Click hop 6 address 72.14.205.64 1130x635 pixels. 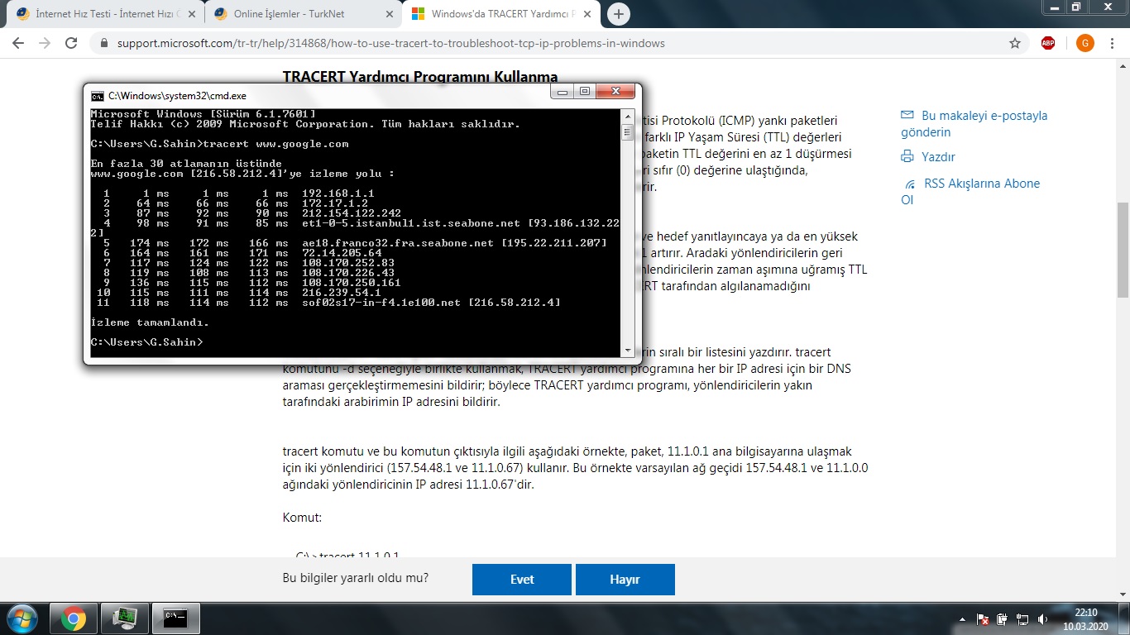pyautogui.click(x=342, y=253)
